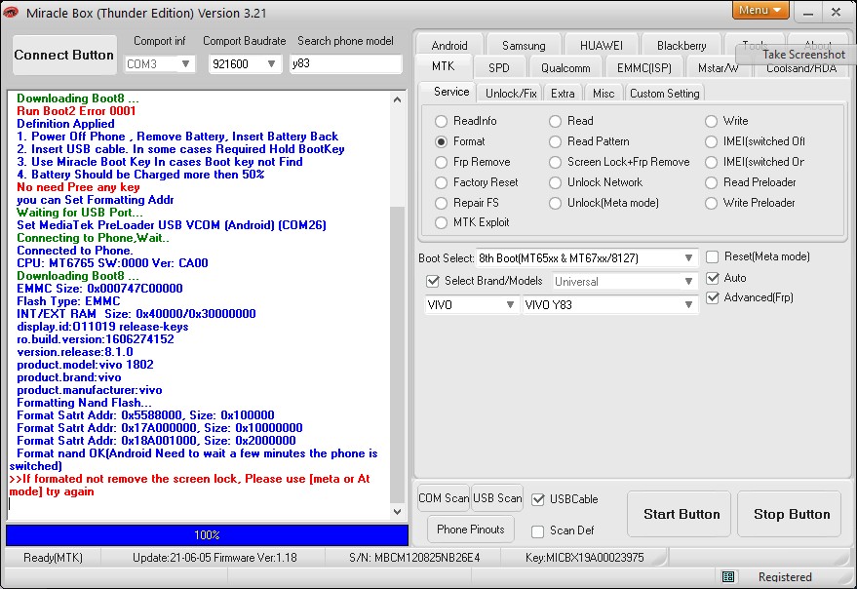Viewport: 857px width, 589px height.
Task: Select the Format radio option
Action: 441,141
